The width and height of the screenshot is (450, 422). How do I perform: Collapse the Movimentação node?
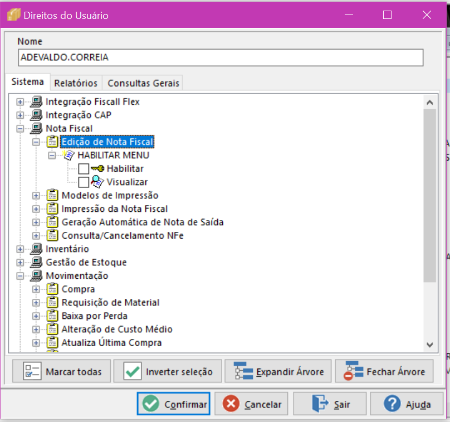tap(20, 276)
